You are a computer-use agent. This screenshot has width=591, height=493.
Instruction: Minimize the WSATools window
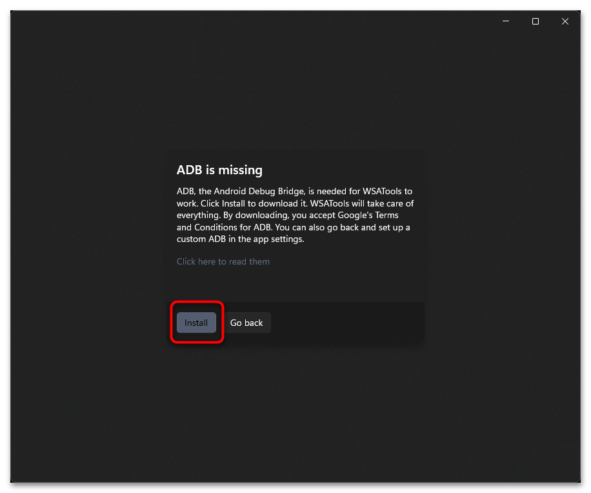coord(506,21)
